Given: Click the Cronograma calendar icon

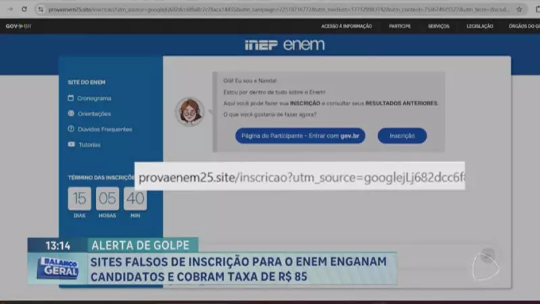Looking at the screenshot, I should pyautogui.click(x=71, y=98).
